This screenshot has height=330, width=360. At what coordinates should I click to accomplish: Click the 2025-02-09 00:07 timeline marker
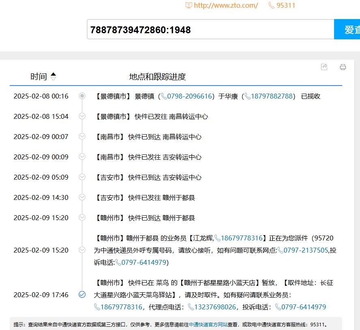82,136
